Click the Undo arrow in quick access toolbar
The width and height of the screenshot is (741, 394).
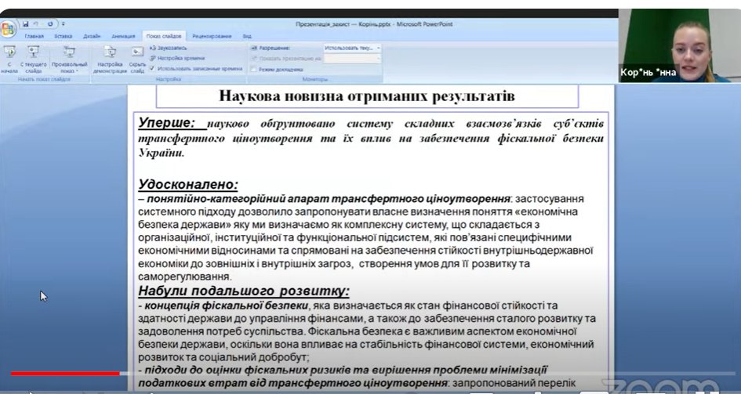(x=36, y=23)
